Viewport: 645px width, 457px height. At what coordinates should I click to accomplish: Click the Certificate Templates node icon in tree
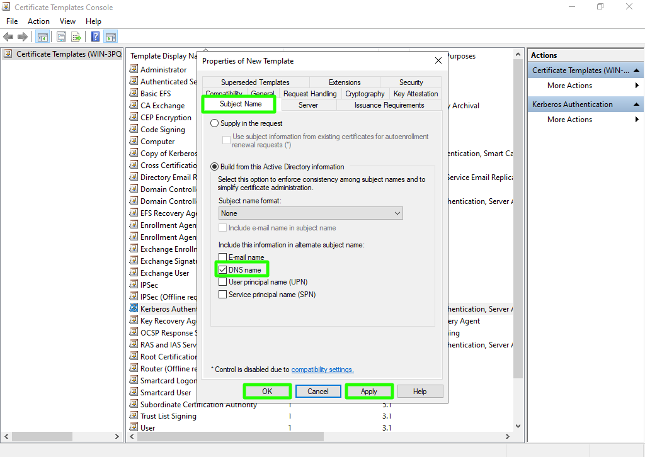coord(8,54)
